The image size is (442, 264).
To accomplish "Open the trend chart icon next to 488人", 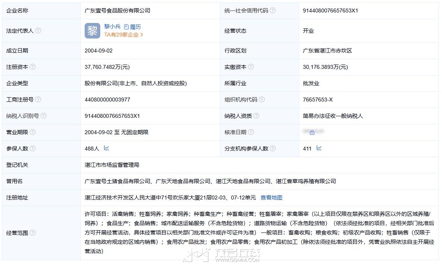I will 106,148.
